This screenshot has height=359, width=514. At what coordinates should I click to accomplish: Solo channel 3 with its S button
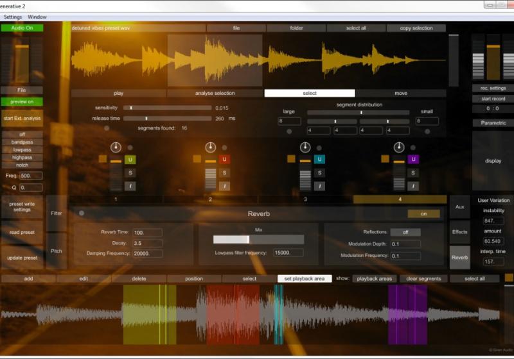pyautogui.click(x=319, y=173)
